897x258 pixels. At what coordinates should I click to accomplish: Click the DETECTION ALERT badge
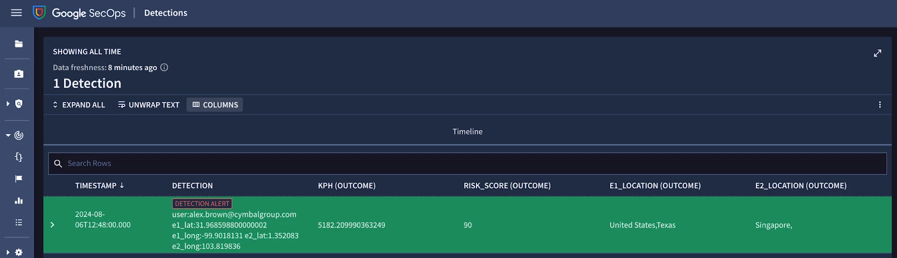[202, 204]
